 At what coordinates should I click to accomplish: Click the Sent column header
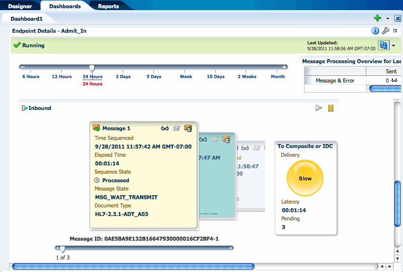(391, 71)
